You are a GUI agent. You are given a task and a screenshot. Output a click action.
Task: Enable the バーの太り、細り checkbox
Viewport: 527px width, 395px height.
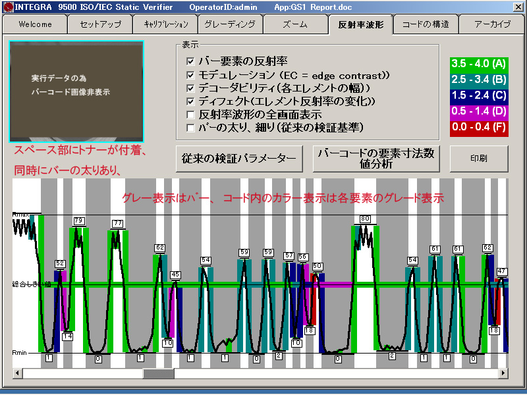[190, 127]
